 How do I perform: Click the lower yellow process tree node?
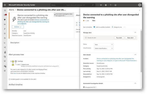(13, 65)
